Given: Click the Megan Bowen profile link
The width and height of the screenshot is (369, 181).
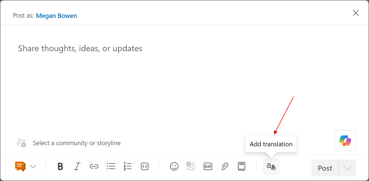Looking at the screenshot, I should (56, 16).
